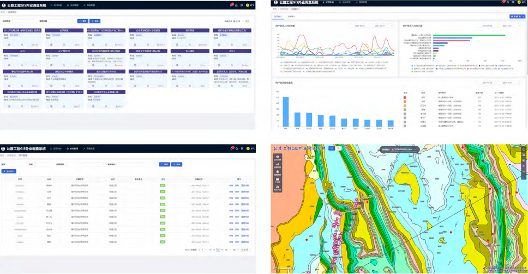Select the second display-mode radio button in project list
The width and height of the screenshot is (528, 274).
click(x=243, y=21)
